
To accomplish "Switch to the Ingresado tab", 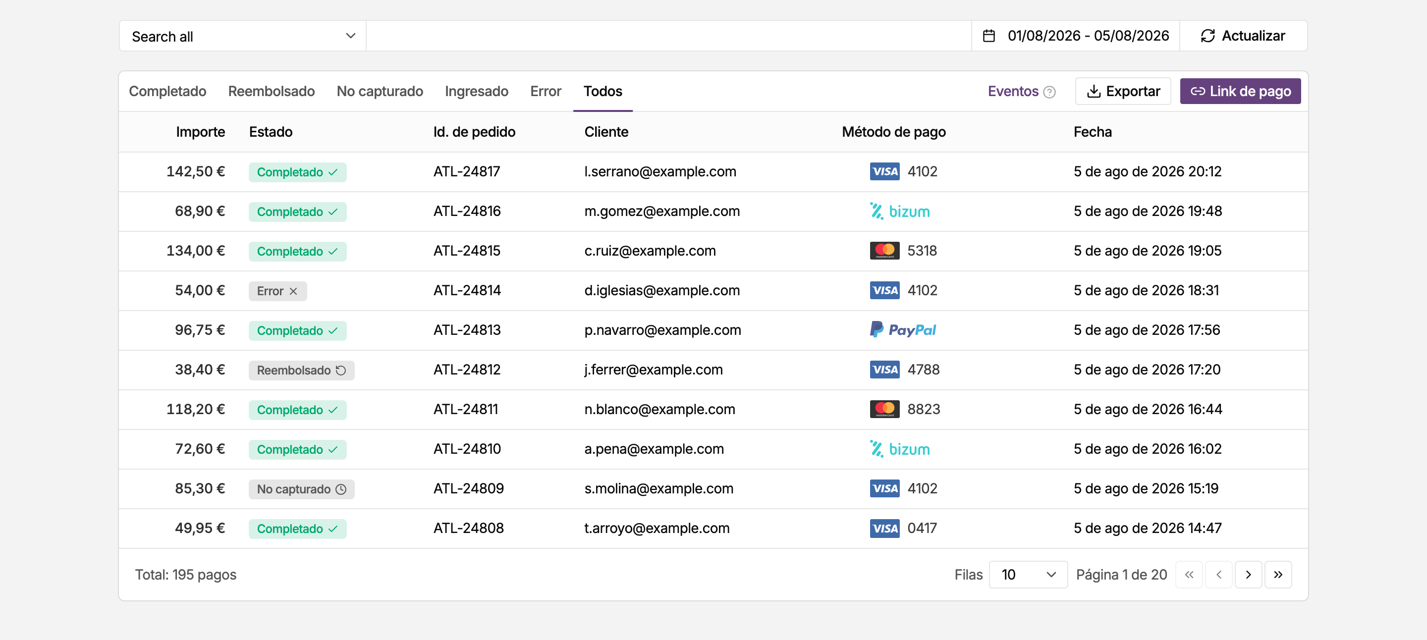I will pyautogui.click(x=476, y=91).
